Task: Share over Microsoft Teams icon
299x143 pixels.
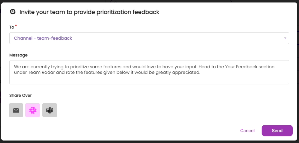Action: [x=50, y=110]
